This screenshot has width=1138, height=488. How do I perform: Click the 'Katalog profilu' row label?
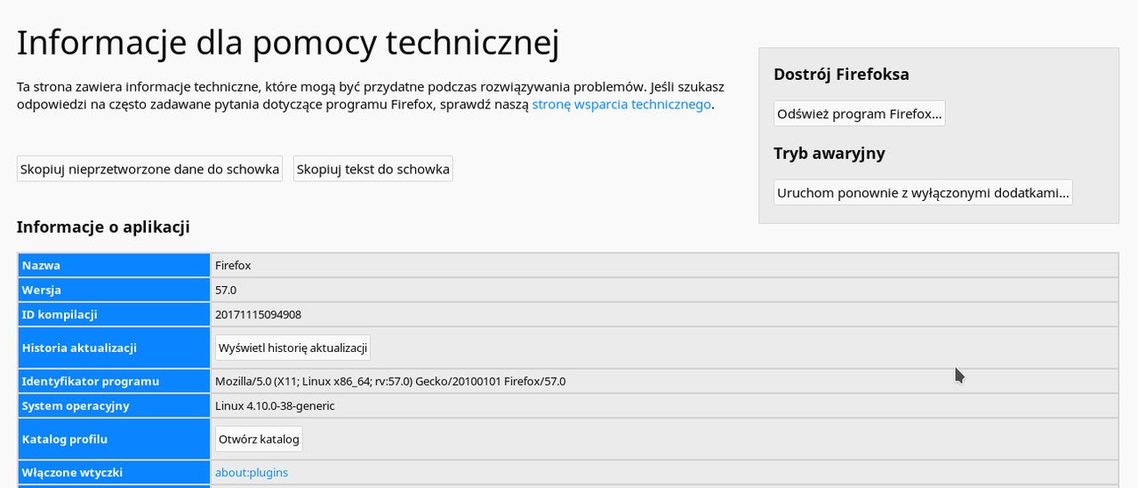coord(114,439)
